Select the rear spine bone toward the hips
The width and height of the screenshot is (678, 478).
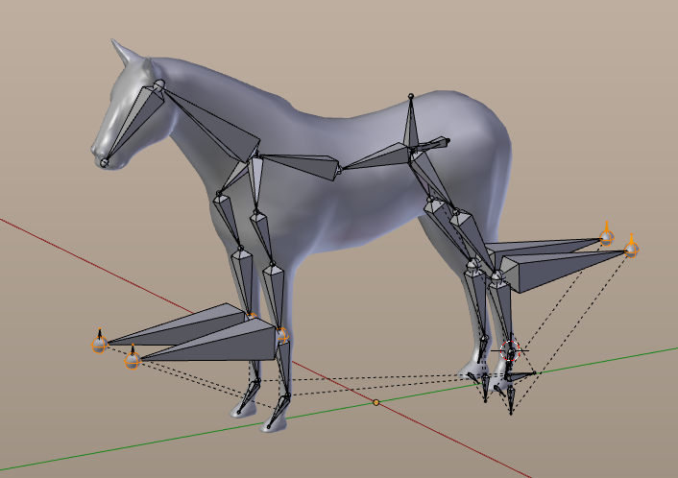click(379, 157)
